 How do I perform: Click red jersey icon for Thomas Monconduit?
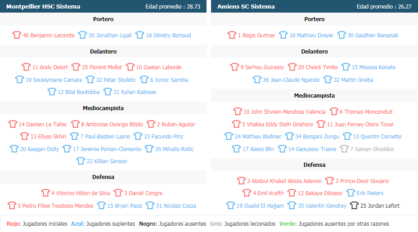(x=334, y=112)
